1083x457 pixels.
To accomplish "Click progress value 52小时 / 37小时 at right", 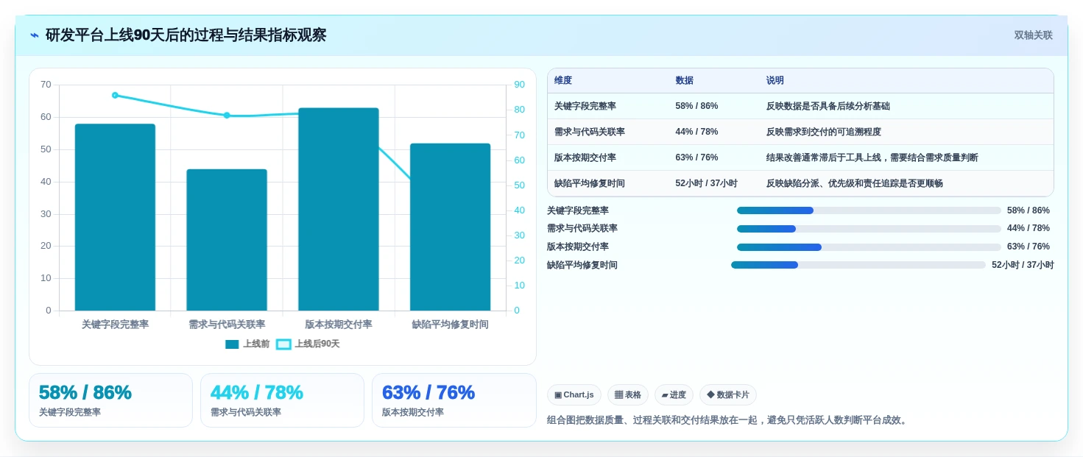I will coord(1023,265).
